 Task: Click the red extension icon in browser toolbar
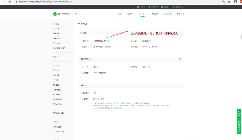pos(241,2)
